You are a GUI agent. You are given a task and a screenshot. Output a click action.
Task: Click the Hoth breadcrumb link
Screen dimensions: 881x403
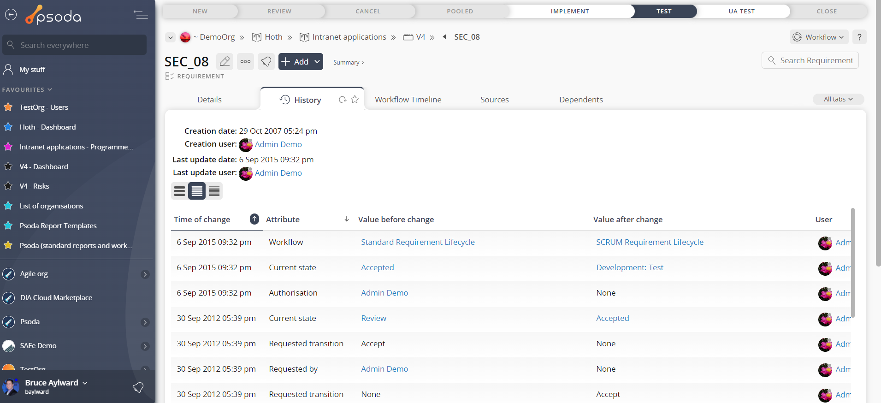pyautogui.click(x=273, y=37)
